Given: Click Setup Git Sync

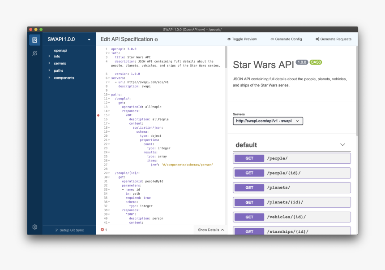Looking at the screenshot, I should point(69,230).
